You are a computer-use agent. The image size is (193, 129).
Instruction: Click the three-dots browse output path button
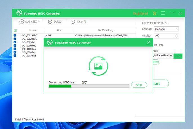[x=178, y=56]
